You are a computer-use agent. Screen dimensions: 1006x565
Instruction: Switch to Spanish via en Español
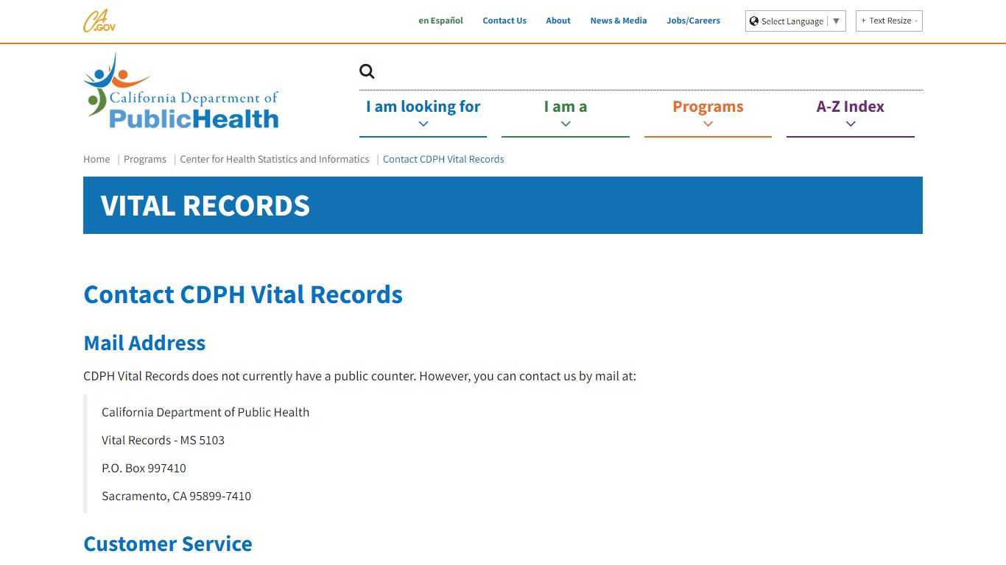coord(440,21)
